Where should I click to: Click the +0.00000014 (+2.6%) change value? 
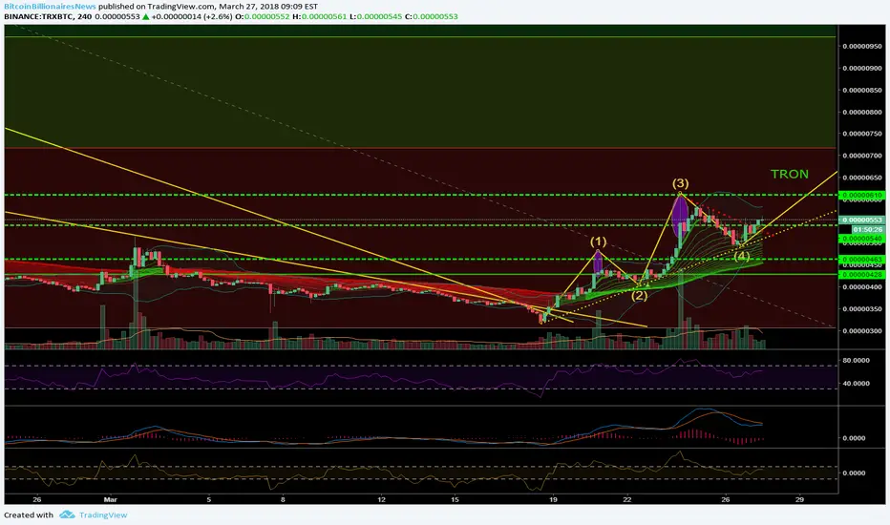[x=192, y=16]
